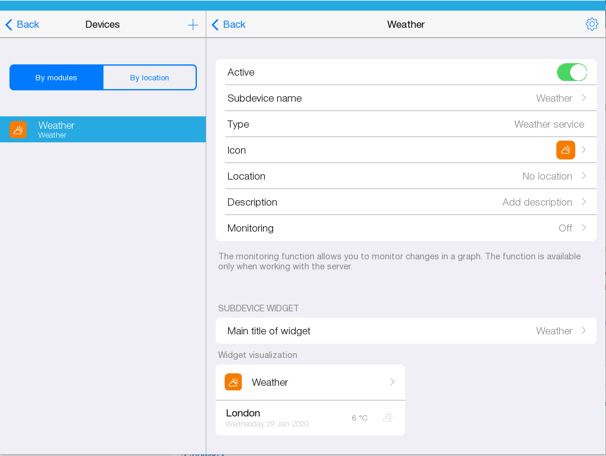
Task: Click orange Weather icon in widget visualization
Action: point(234,382)
